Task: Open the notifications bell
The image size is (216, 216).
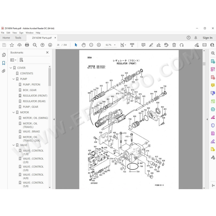Action: coord(196,38)
